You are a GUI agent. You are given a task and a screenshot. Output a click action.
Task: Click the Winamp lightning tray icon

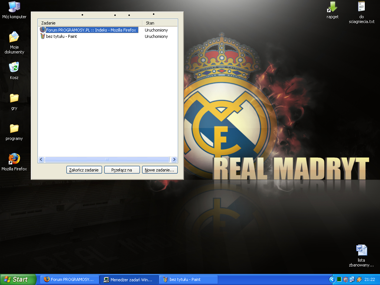tap(359, 279)
